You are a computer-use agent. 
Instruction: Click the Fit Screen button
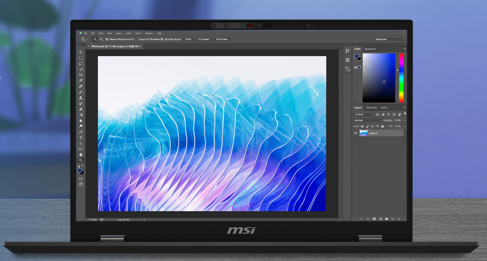click(x=204, y=40)
